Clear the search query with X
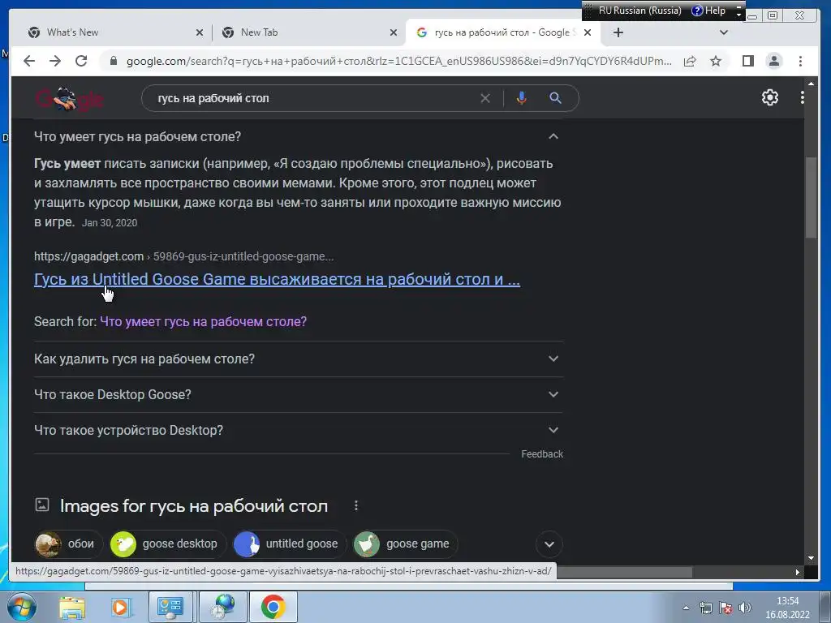Viewport: 831px width, 623px height. click(x=485, y=98)
